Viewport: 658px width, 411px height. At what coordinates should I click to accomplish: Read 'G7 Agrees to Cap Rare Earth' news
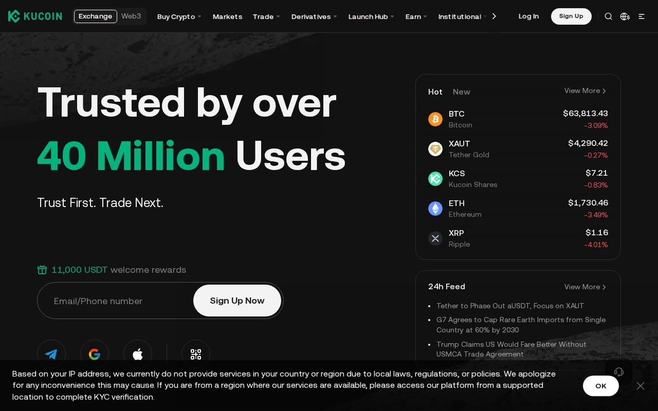pyautogui.click(x=521, y=325)
